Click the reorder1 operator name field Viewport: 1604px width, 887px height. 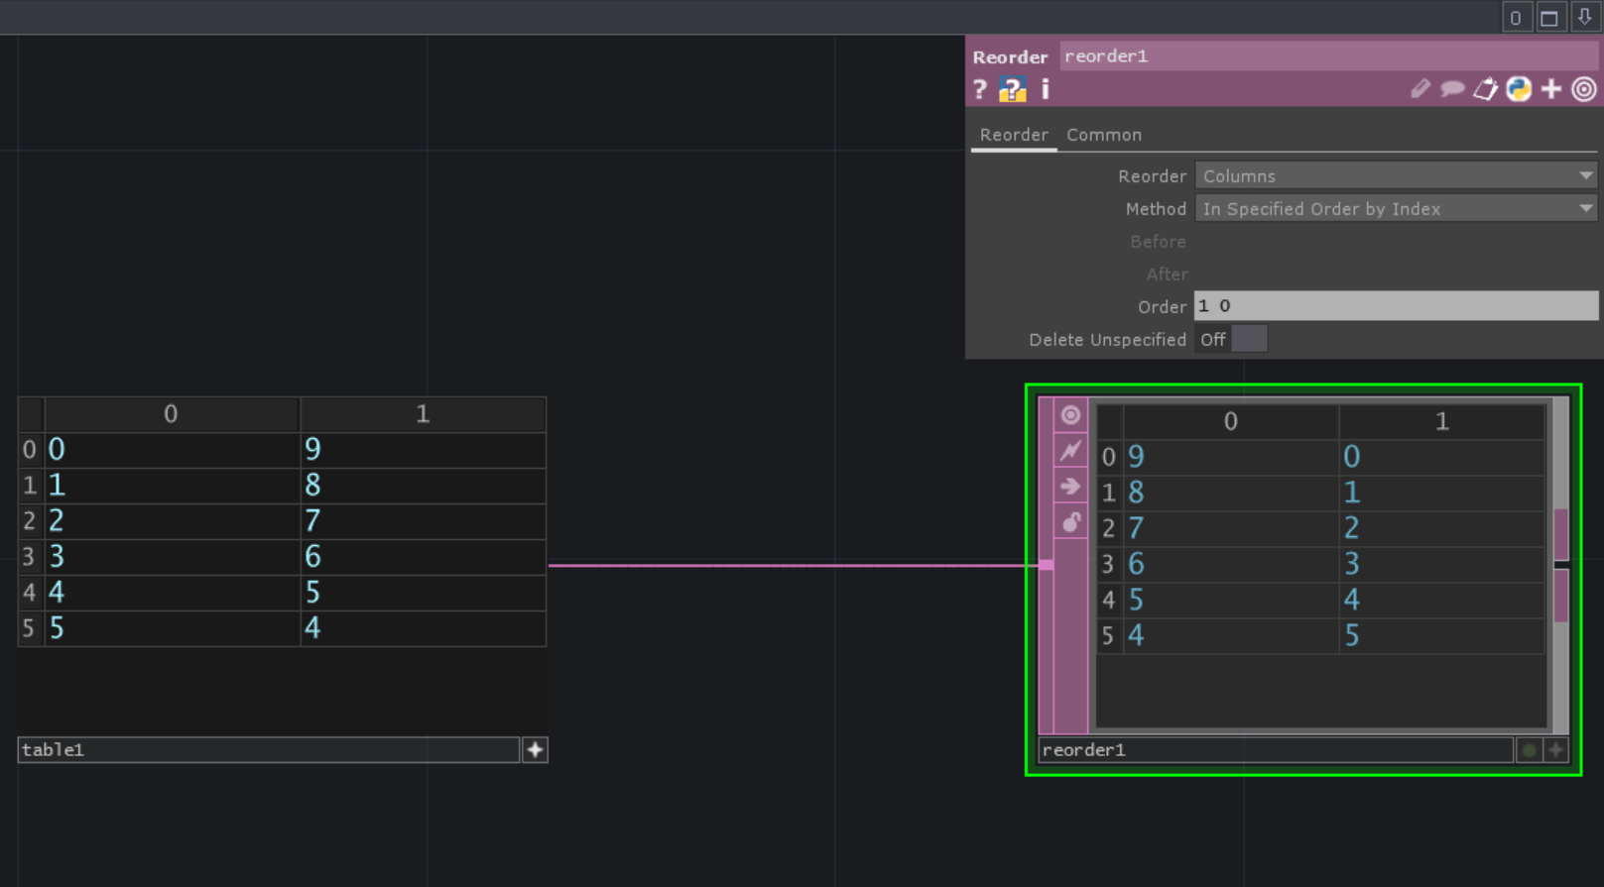[x=1325, y=56]
